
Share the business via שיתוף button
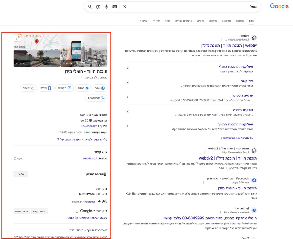(28, 88)
